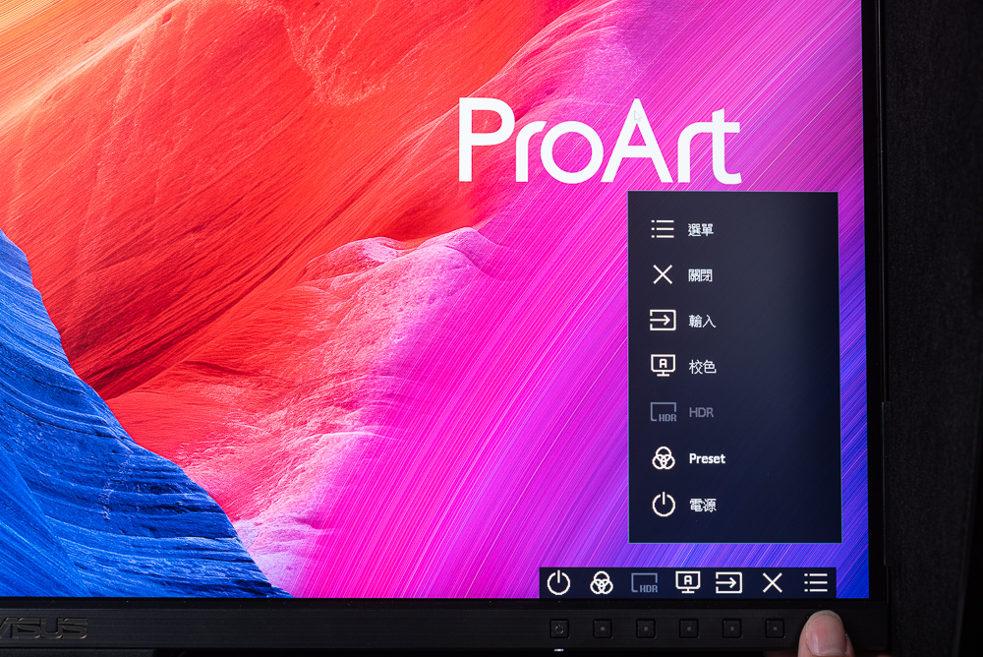Click the bezel button below the HDR icon
983x657 pixels.
coord(646,627)
